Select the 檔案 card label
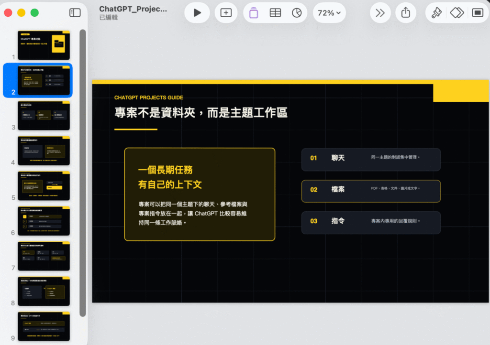This screenshot has width=490, height=345. (338, 189)
